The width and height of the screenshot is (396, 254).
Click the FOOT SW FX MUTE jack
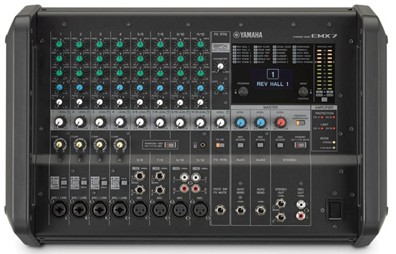[x=220, y=210]
